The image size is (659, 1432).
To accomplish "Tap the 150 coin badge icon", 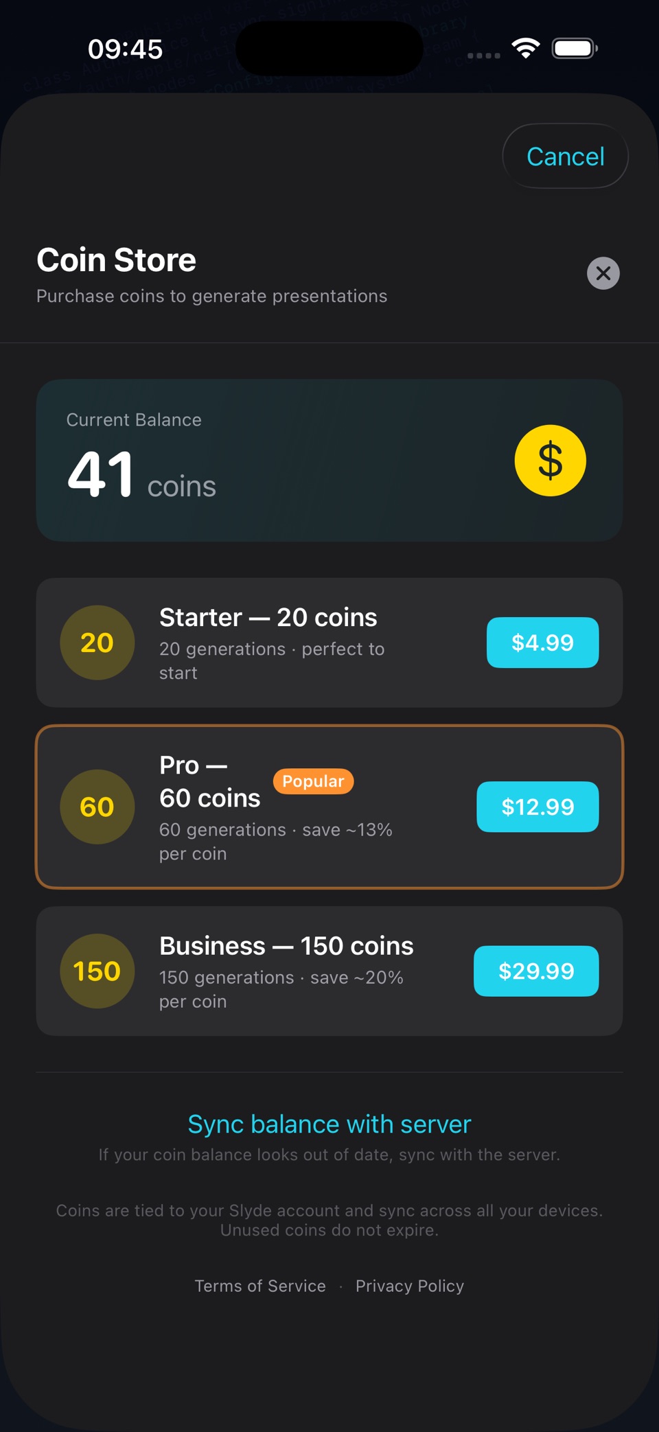I will [x=97, y=971].
